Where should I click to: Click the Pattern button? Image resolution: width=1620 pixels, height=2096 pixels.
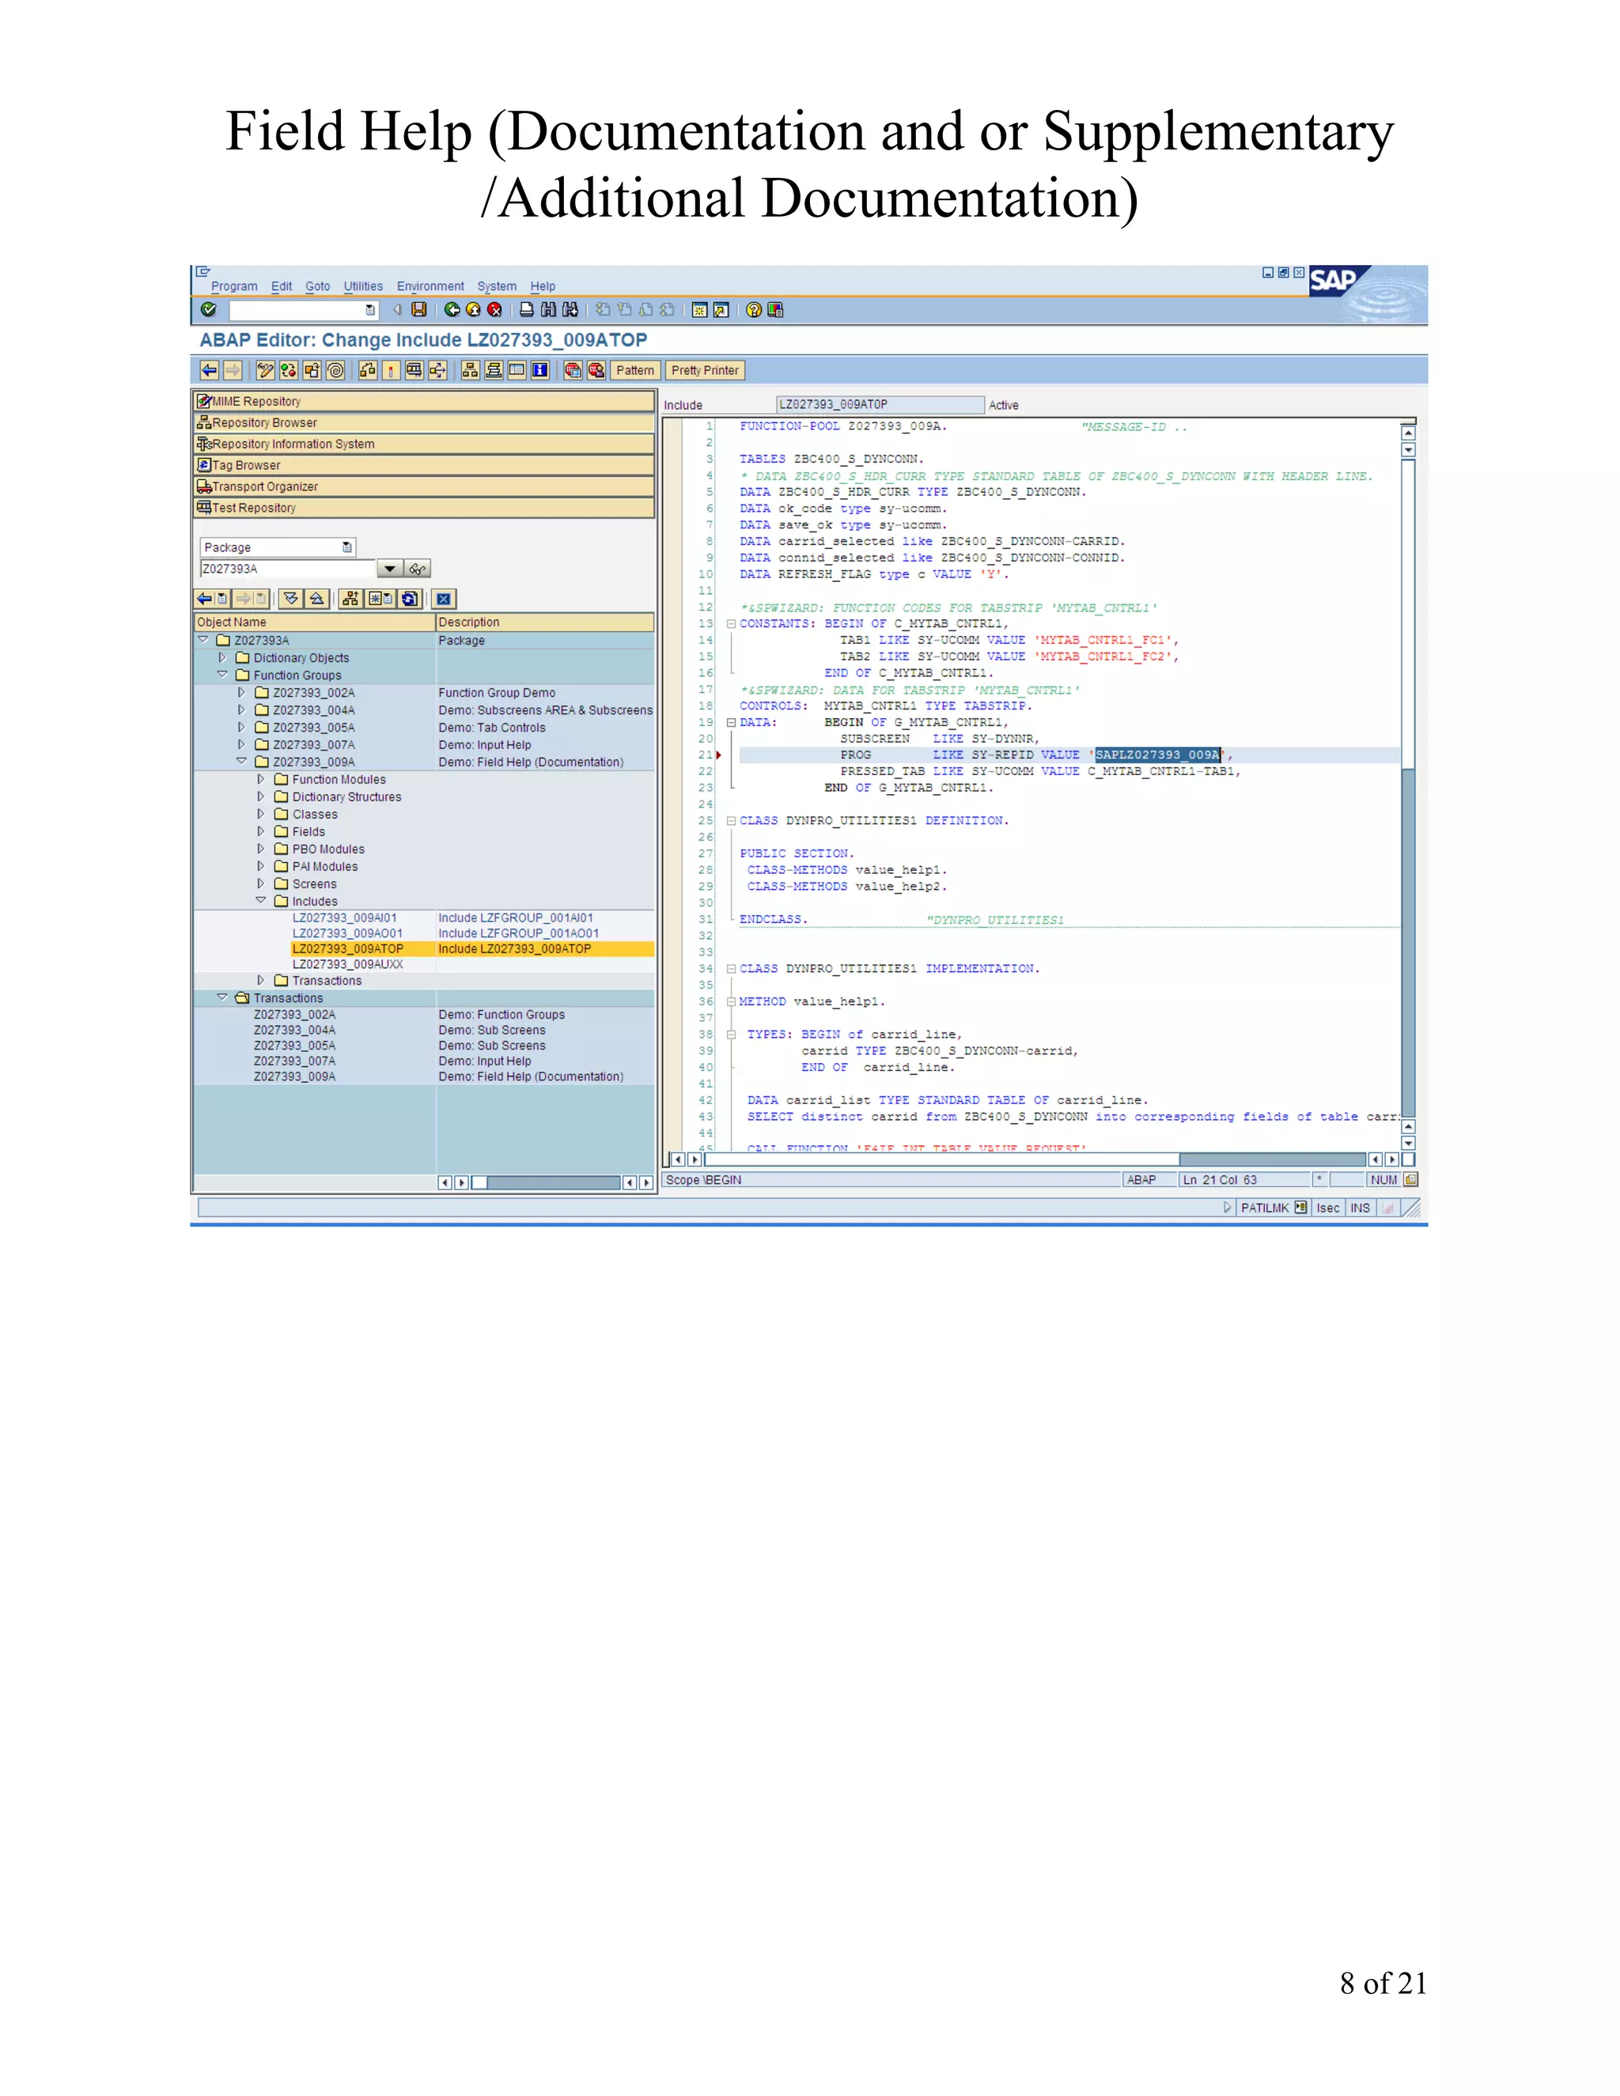point(634,370)
